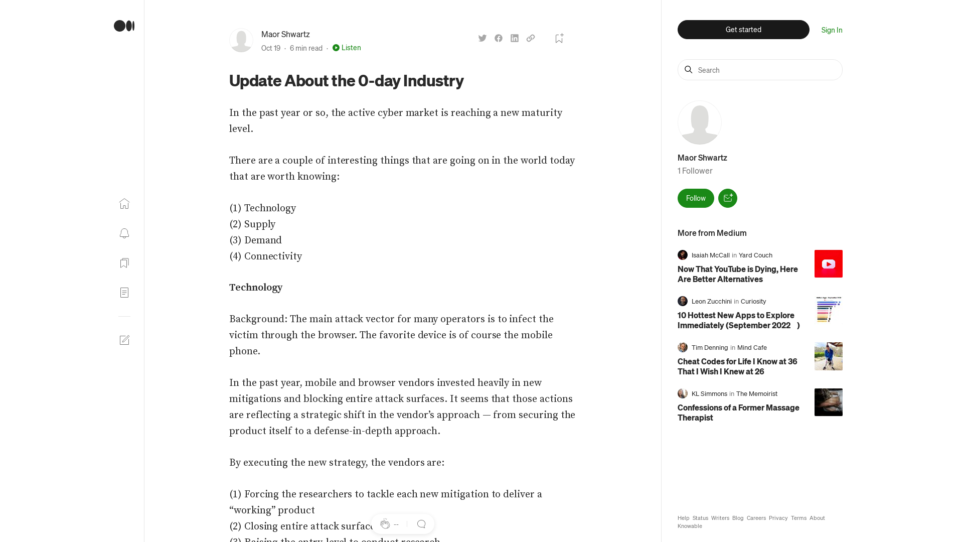Copy the article link icon
This screenshot has width=963, height=542.
(x=530, y=38)
